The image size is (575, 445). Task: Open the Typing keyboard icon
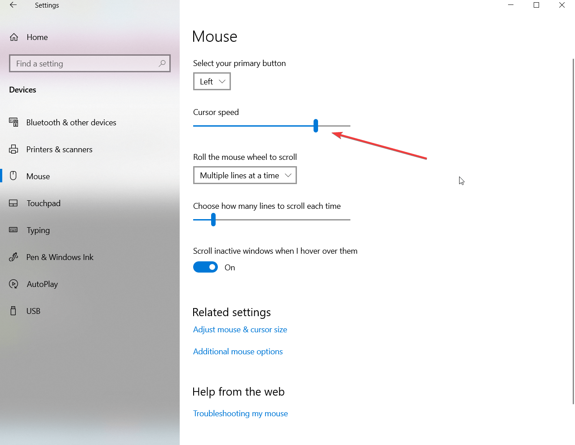pyautogui.click(x=13, y=230)
